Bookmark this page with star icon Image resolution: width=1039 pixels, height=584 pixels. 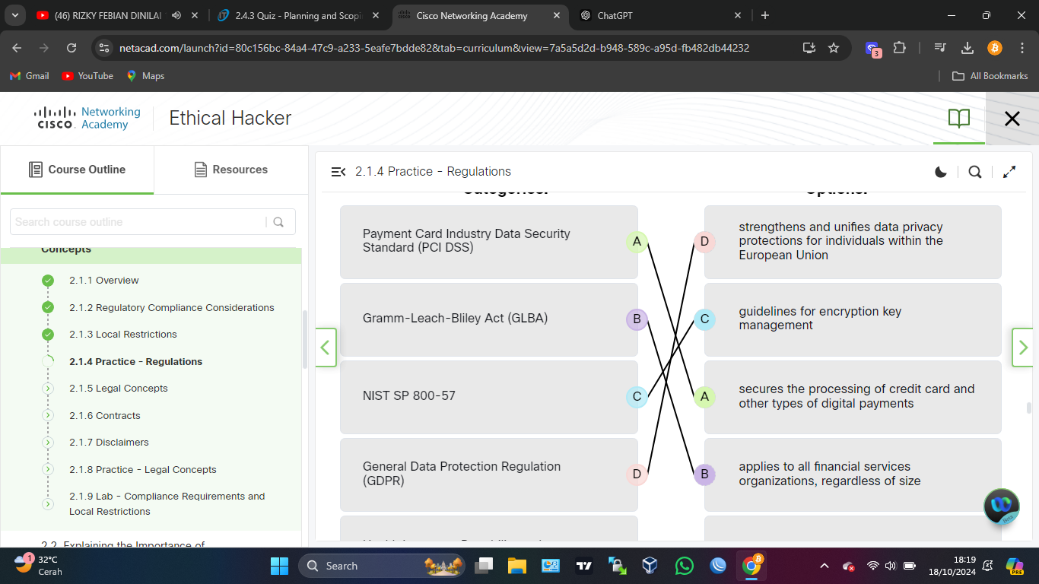point(834,48)
